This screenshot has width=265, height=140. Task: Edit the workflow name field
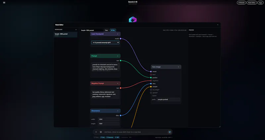(91, 30)
